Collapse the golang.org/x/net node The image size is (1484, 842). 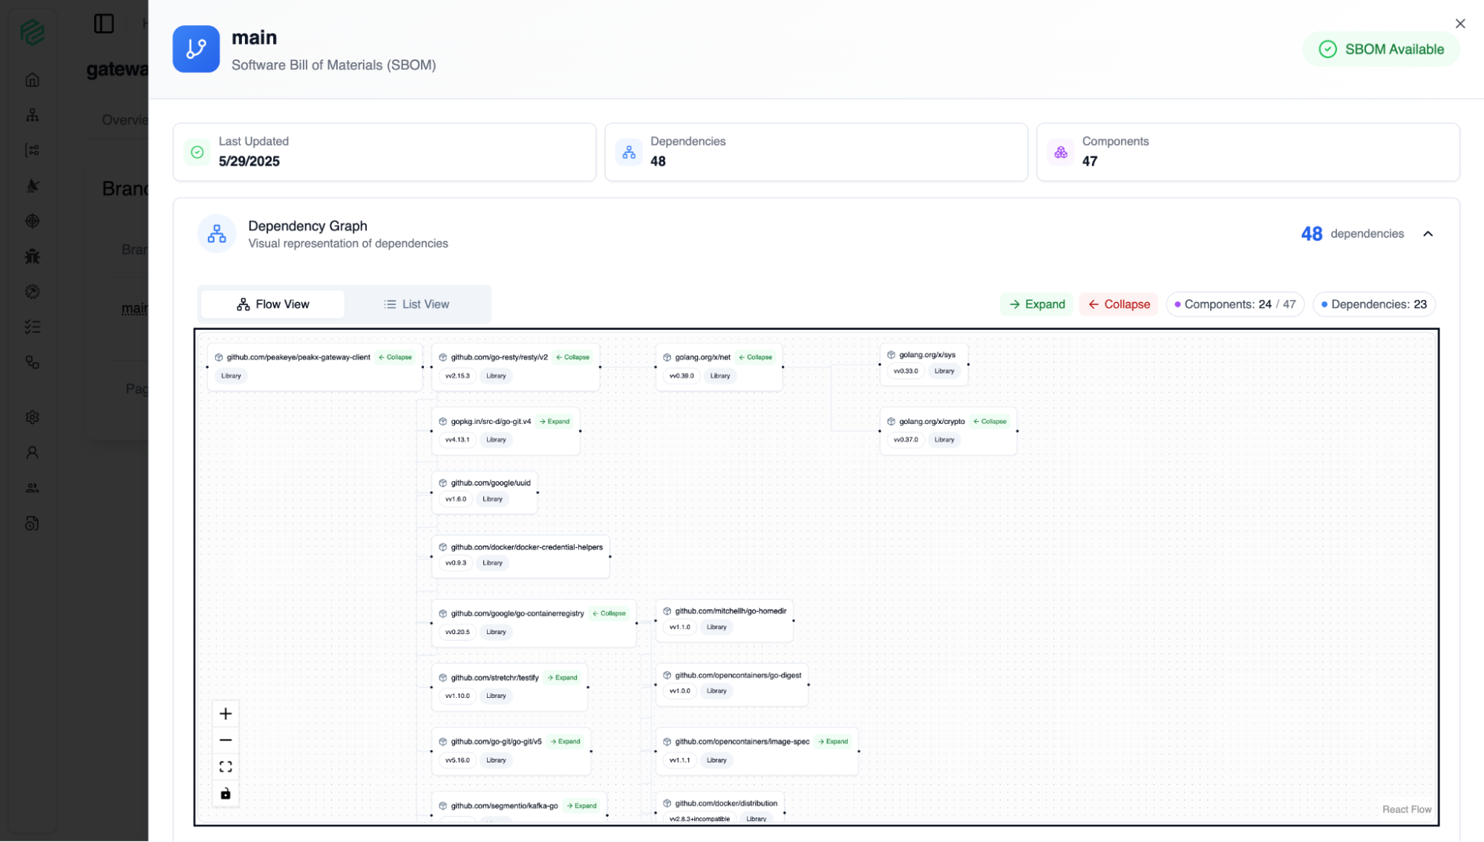[x=755, y=357]
